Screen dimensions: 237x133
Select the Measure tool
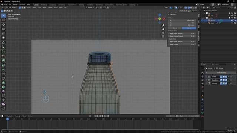(x=3, y=47)
